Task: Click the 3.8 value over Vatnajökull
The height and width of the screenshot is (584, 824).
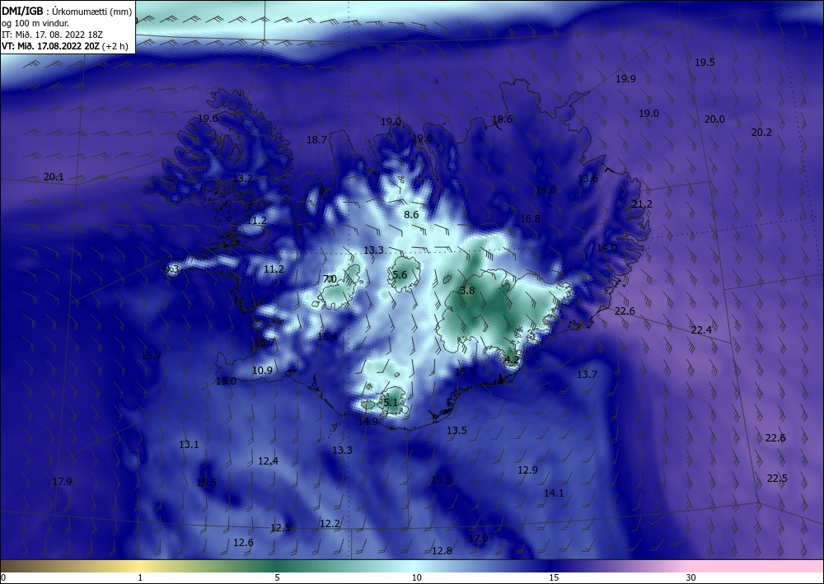Action: 467,291
